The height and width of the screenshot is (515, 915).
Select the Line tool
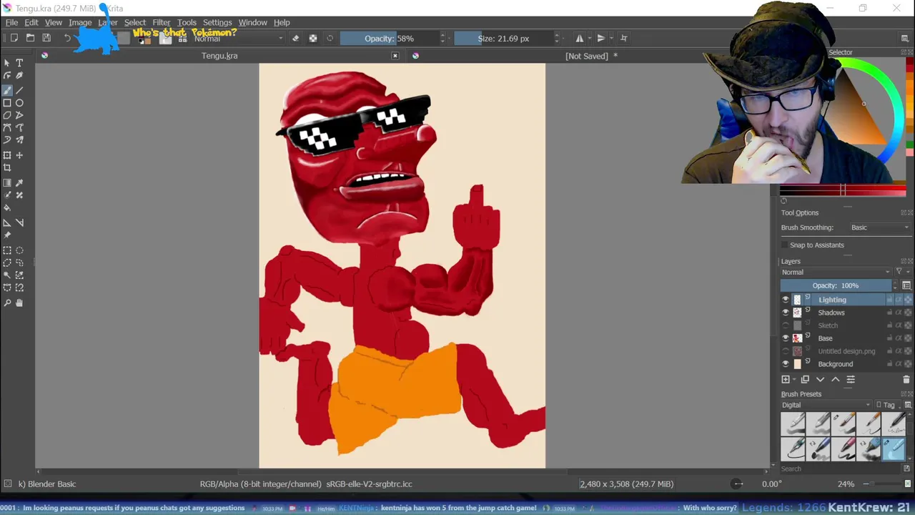19,90
